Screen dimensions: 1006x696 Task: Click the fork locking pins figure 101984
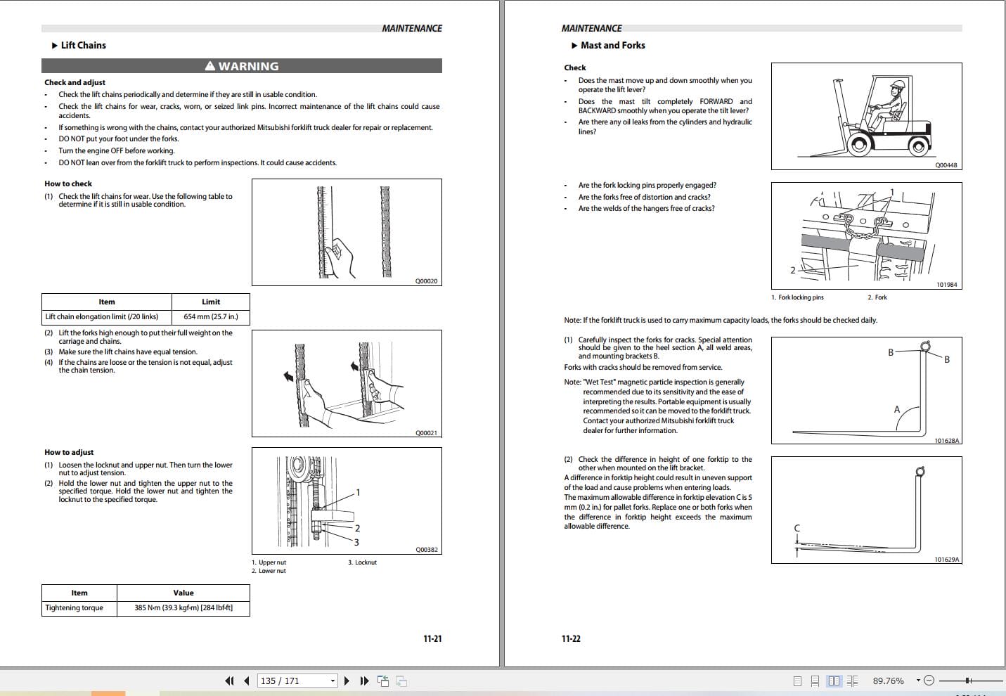(x=866, y=236)
